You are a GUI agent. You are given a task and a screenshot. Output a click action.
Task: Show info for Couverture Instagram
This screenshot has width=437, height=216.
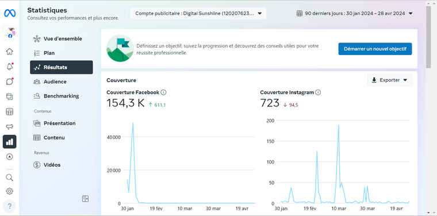[318, 92]
